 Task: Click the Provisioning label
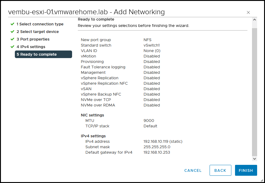(92, 62)
